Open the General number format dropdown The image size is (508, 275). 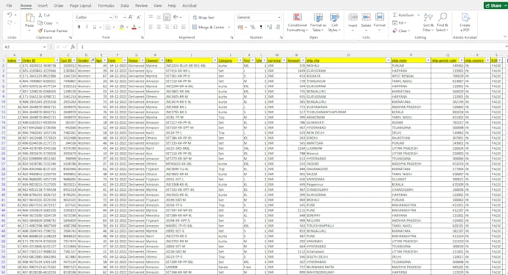point(279,17)
